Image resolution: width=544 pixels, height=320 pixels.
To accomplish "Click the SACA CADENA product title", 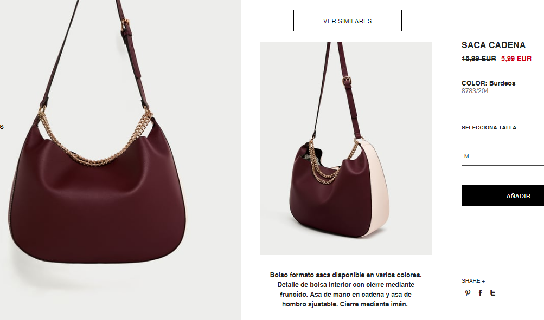I will pyautogui.click(x=494, y=45).
